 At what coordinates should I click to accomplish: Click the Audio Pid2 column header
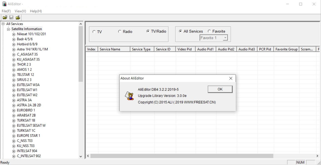click(226, 49)
